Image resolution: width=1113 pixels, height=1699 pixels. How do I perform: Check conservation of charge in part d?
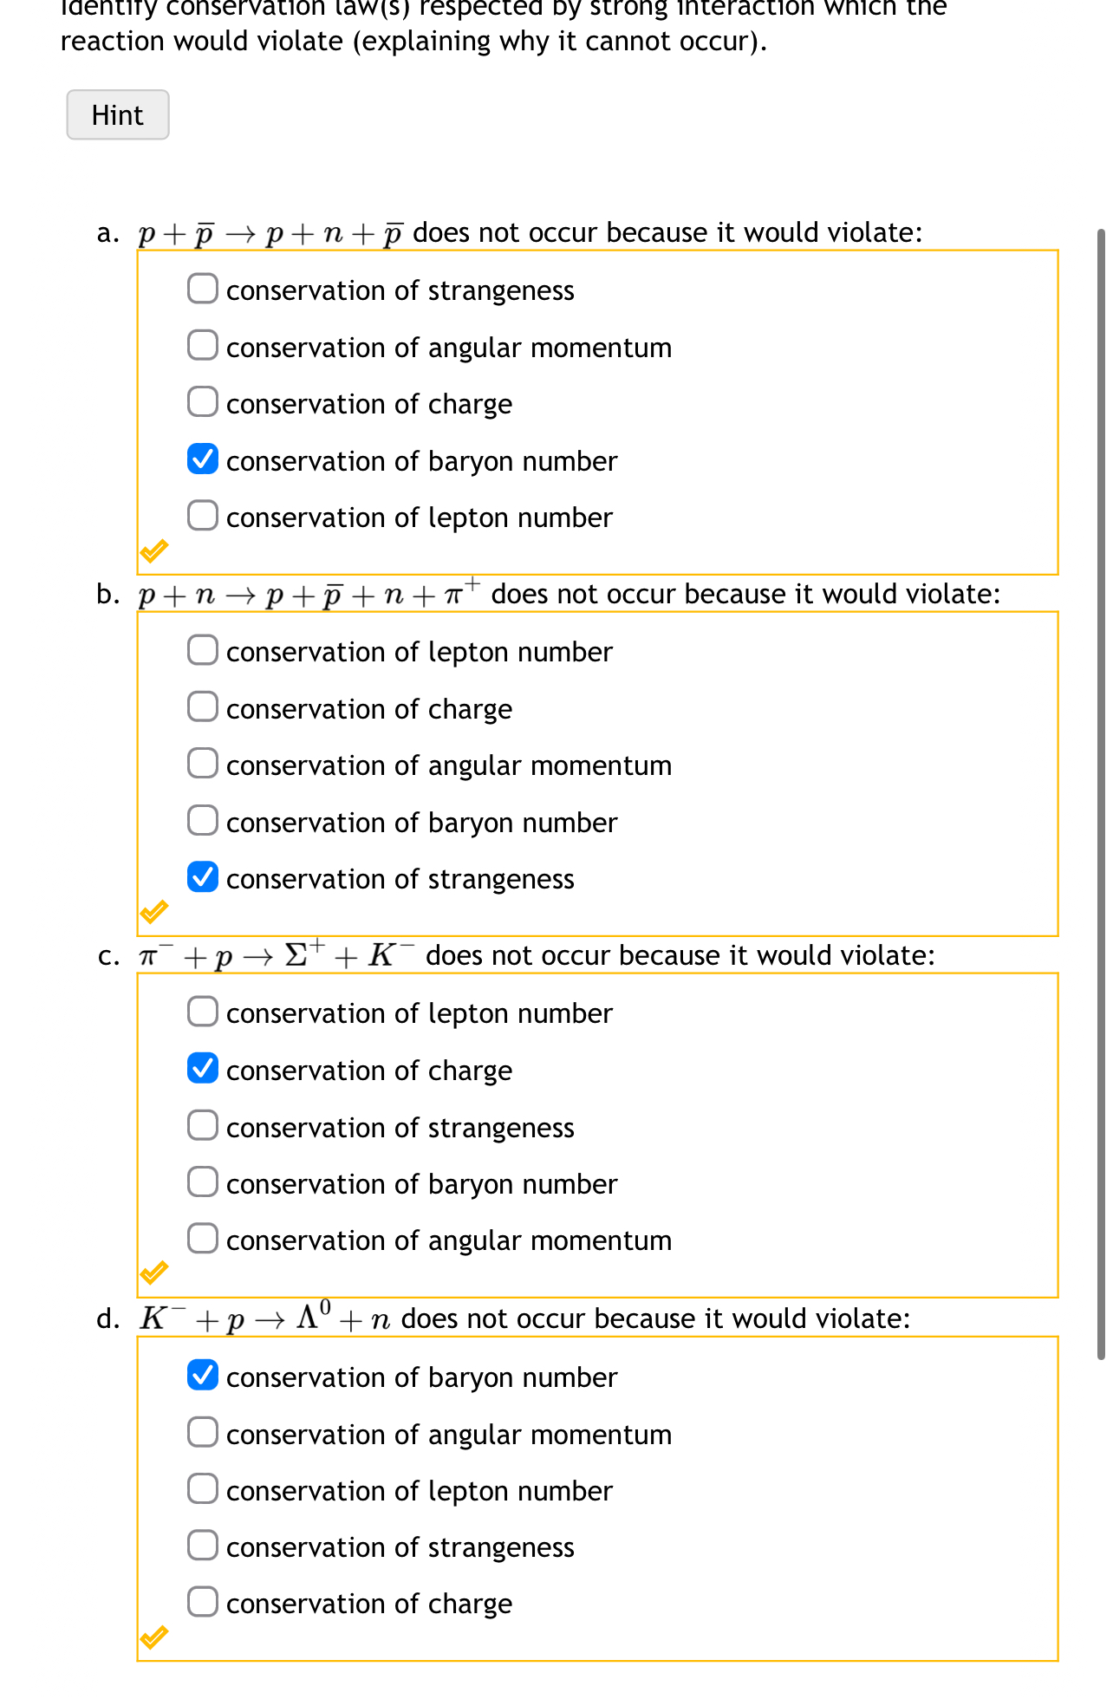[202, 1602]
